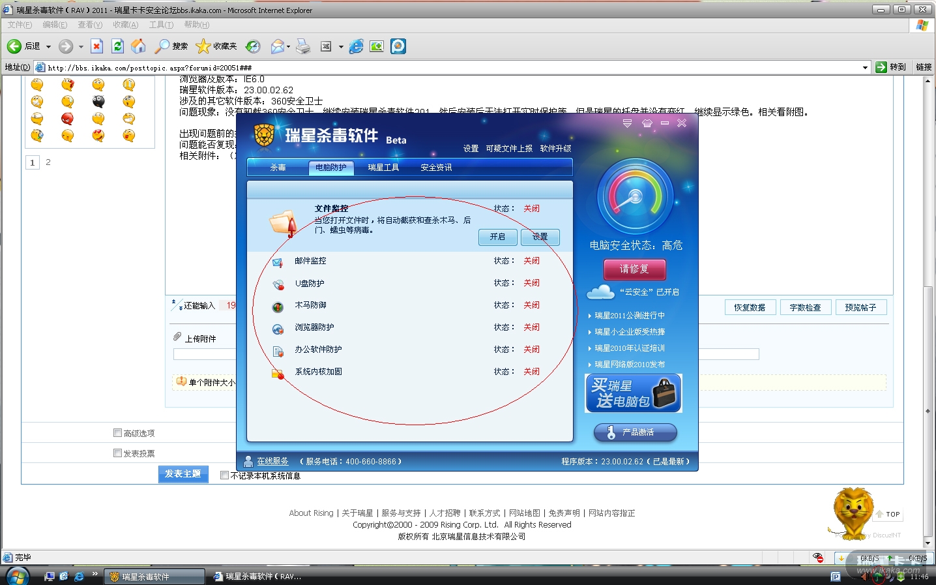
Task: Click the 木马防御 icon
Action: point(278,307)
